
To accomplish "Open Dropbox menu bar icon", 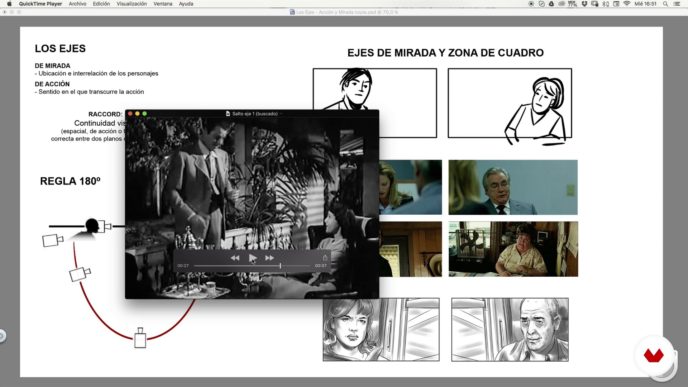I will (x=584, y=4).
